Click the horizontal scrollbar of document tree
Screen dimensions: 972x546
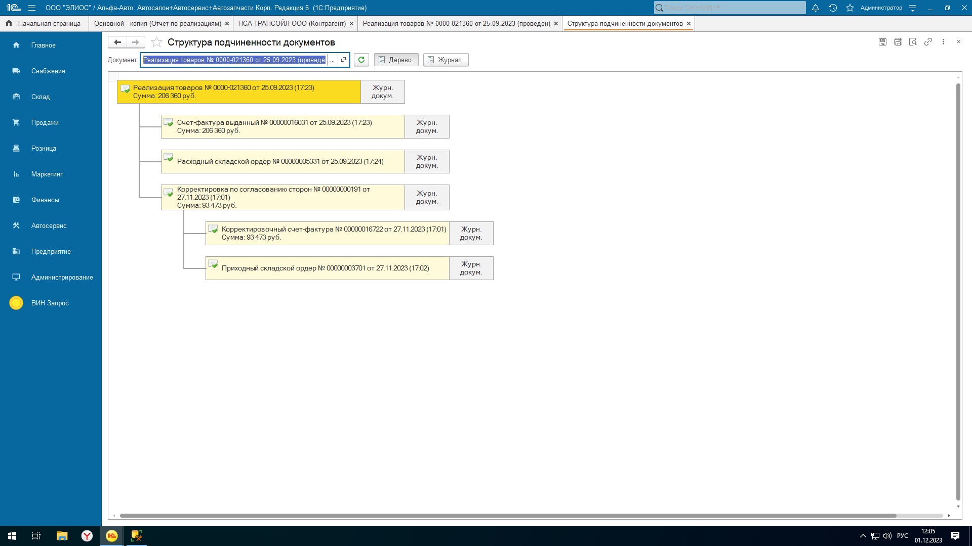508,516
